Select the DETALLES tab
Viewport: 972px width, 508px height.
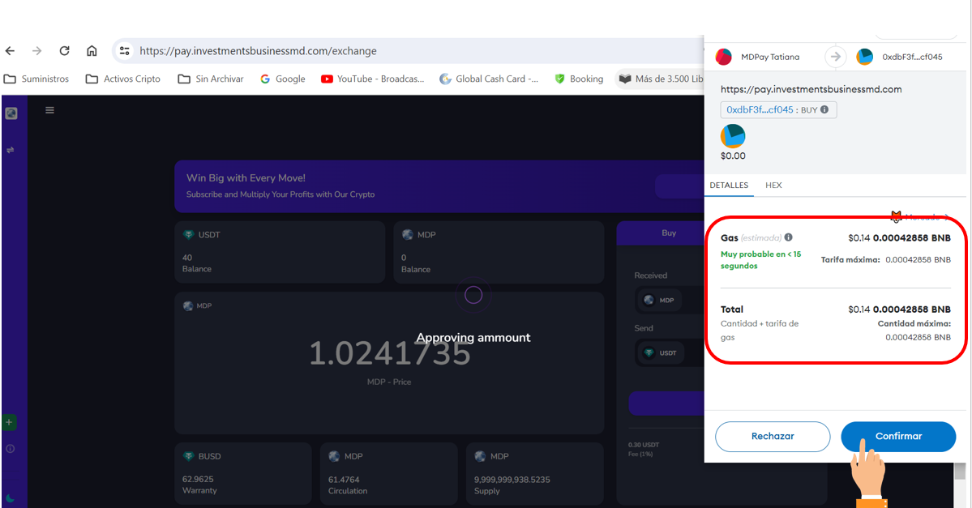tap(729, 185)
